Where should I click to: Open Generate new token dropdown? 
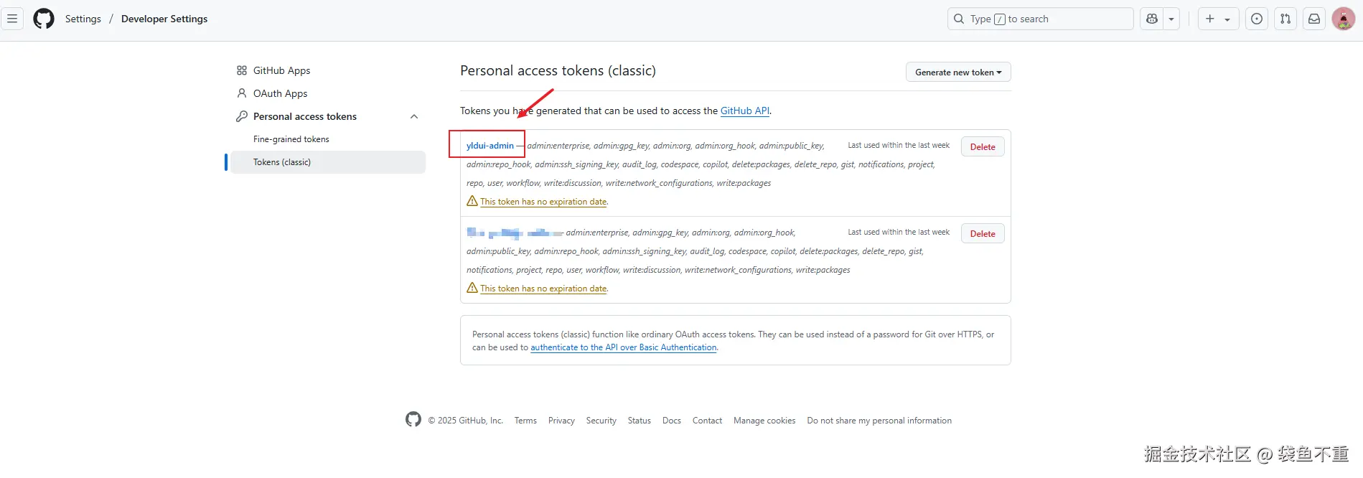[958, 72]
